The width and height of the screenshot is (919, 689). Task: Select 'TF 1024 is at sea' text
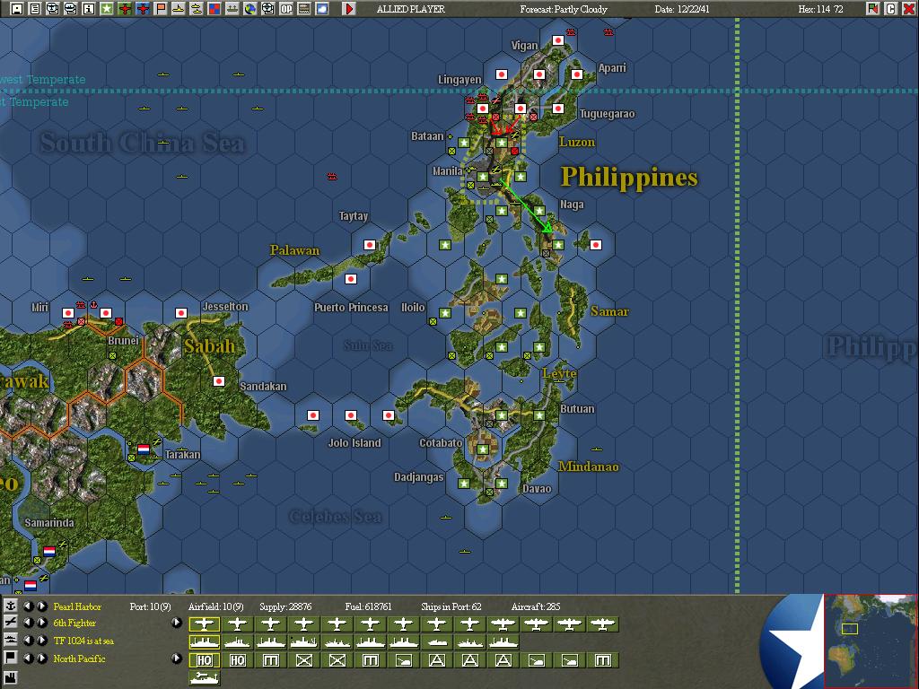(x=83, y=641)
